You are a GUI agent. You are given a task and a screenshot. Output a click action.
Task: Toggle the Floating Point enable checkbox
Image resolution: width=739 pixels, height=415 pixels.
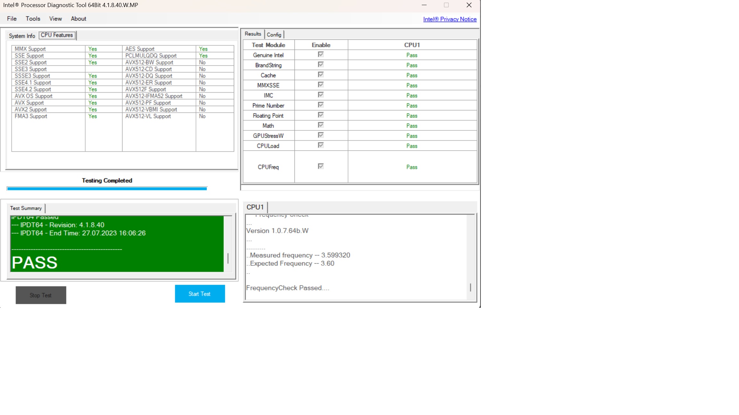(x=320, y=115)
